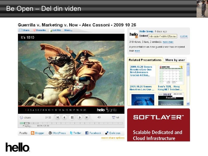Image resolution: width=208 pixels, height=156 pixels.
Task: Mute the audio with speaker icon
Action: click(99, 117)
